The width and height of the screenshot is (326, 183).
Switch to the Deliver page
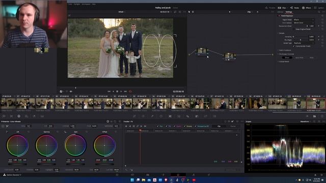[209, 175]
